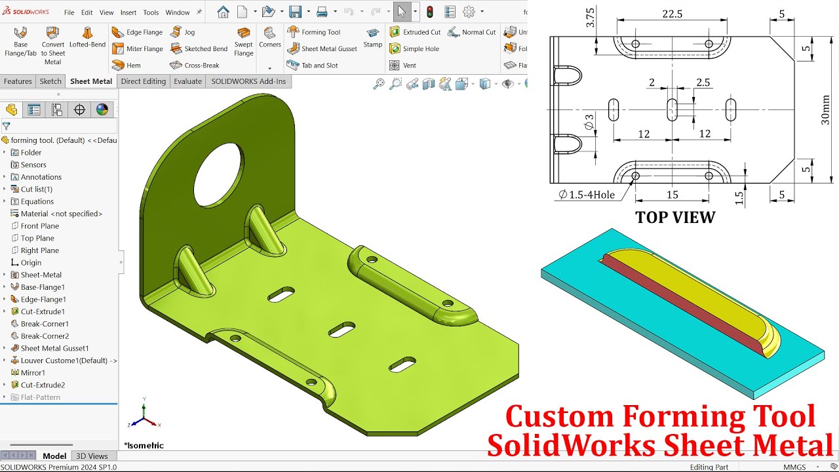The height and width of the screenshot is (472, 839).
Task: Expand the Annotations tree node
Action: coord(5,177)
